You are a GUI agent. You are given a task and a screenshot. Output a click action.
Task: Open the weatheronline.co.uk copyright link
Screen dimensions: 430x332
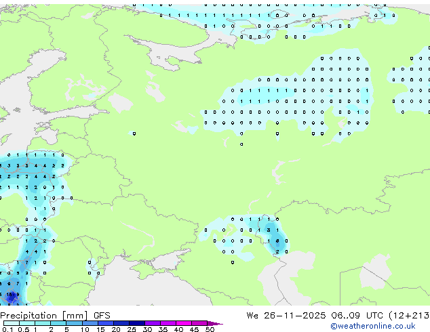[373, 326]
